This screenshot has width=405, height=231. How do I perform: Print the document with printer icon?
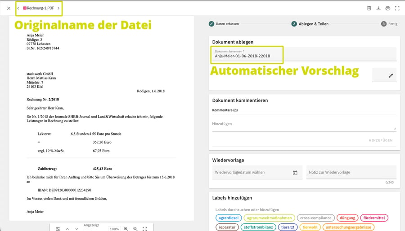pyautogui.click(x=388, y=8)
